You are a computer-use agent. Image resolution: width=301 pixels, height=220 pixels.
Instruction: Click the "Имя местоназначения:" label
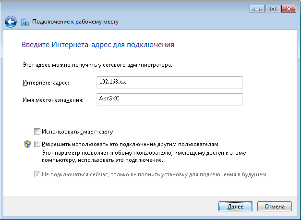[x=53, y=100]
